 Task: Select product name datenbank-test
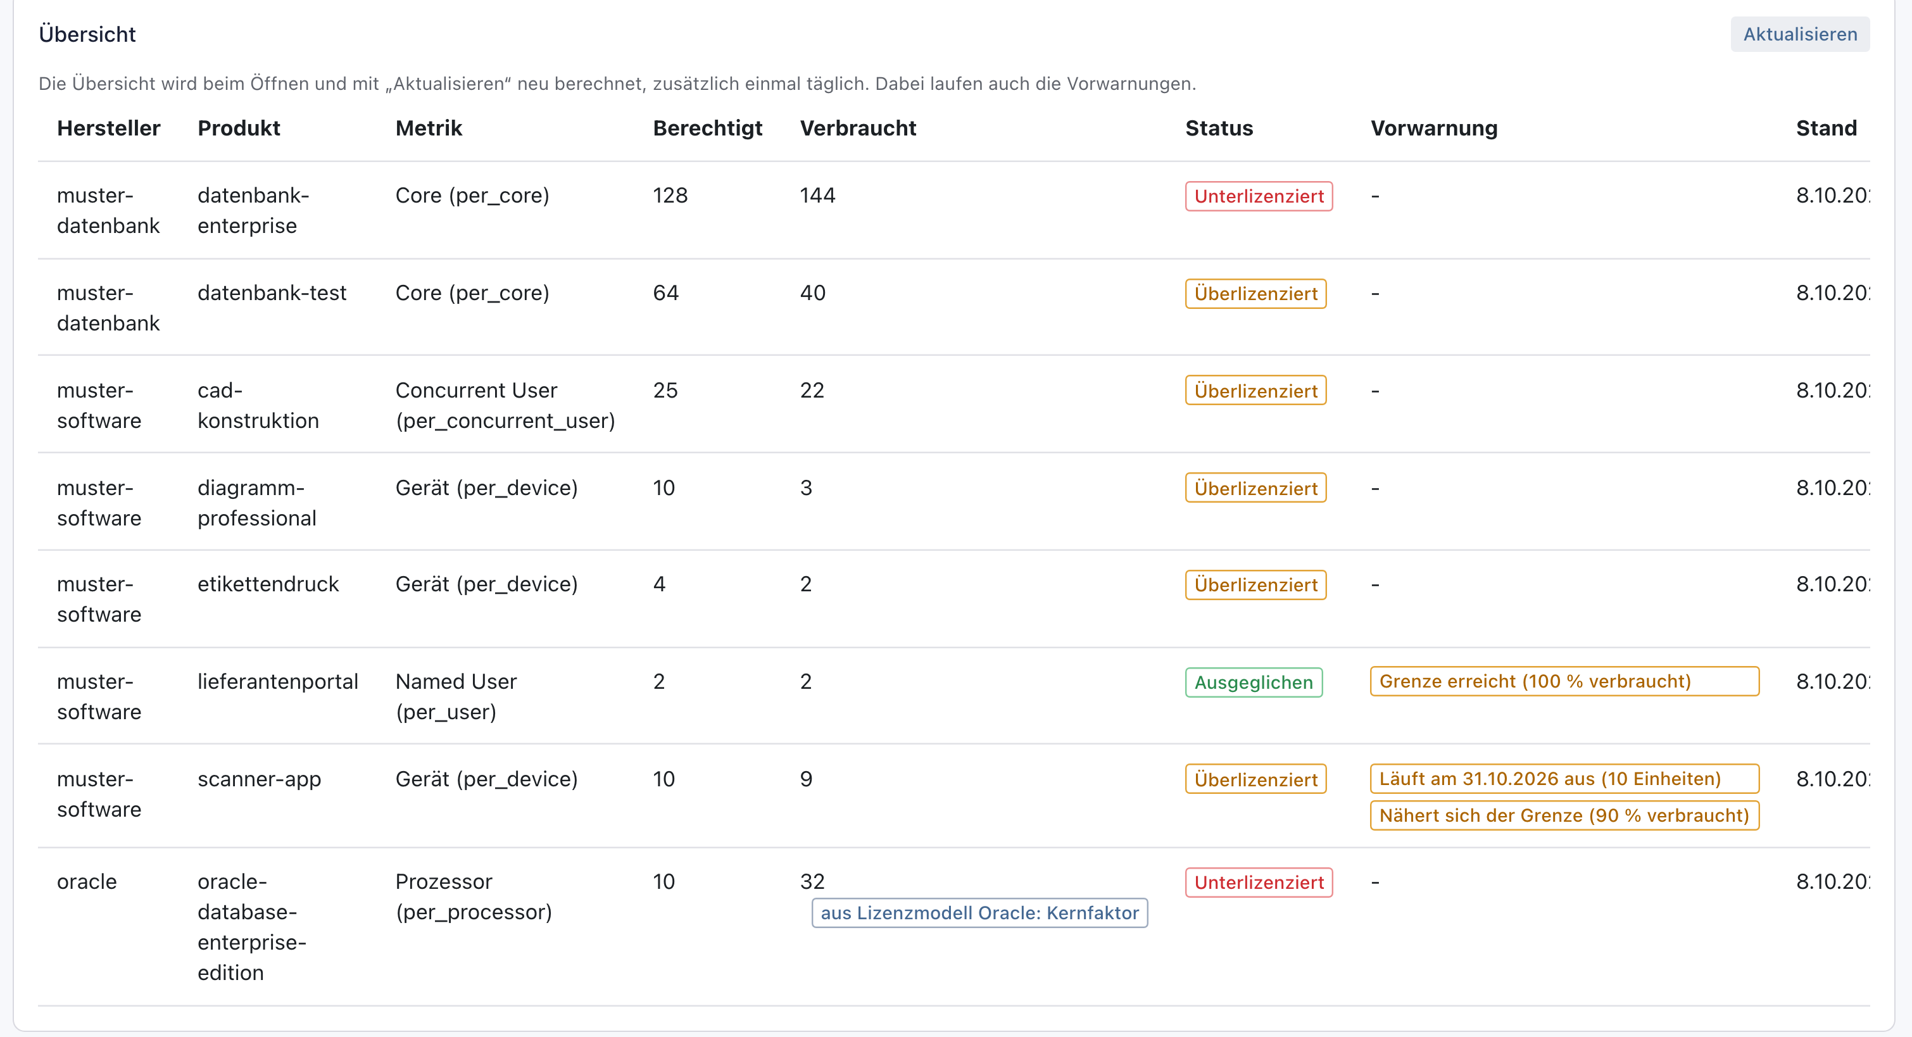(x=272, y=292)
